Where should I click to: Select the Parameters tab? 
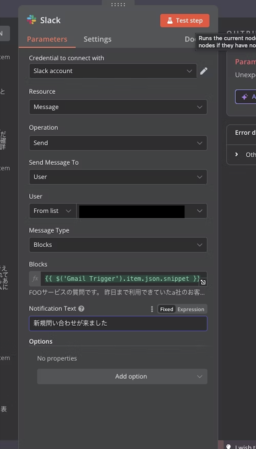coord(47,39)
